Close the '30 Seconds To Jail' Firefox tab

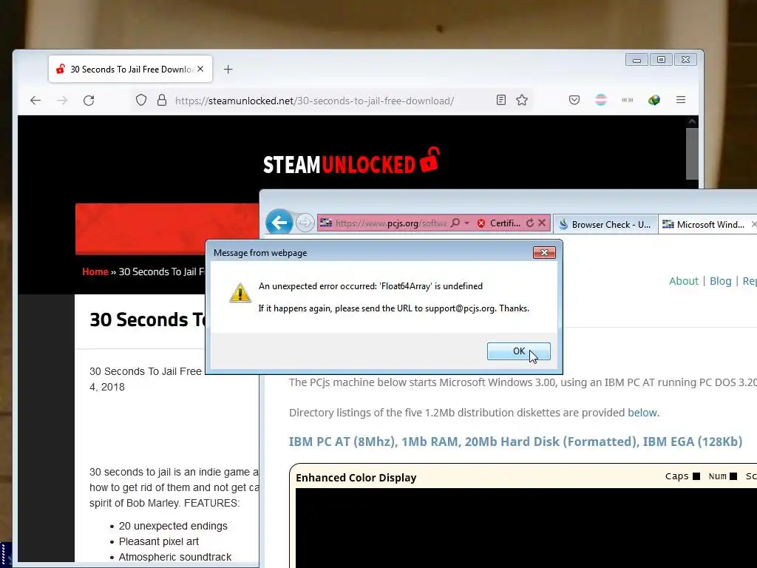(x=200, y=69)
